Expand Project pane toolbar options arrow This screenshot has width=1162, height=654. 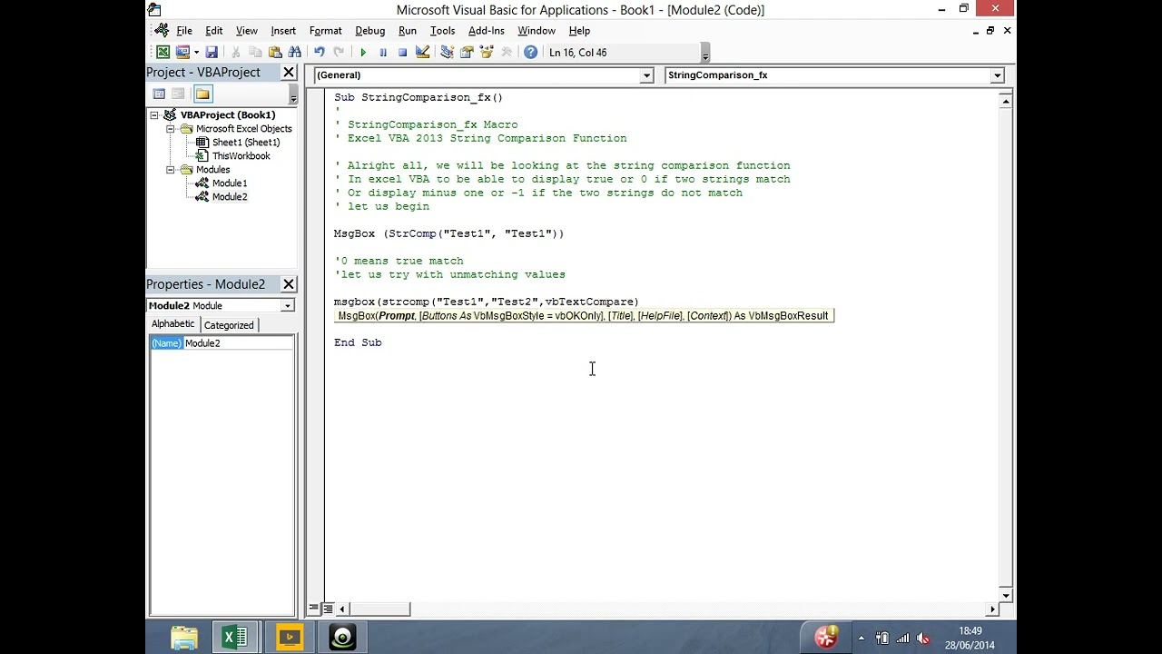click(293, 94)
